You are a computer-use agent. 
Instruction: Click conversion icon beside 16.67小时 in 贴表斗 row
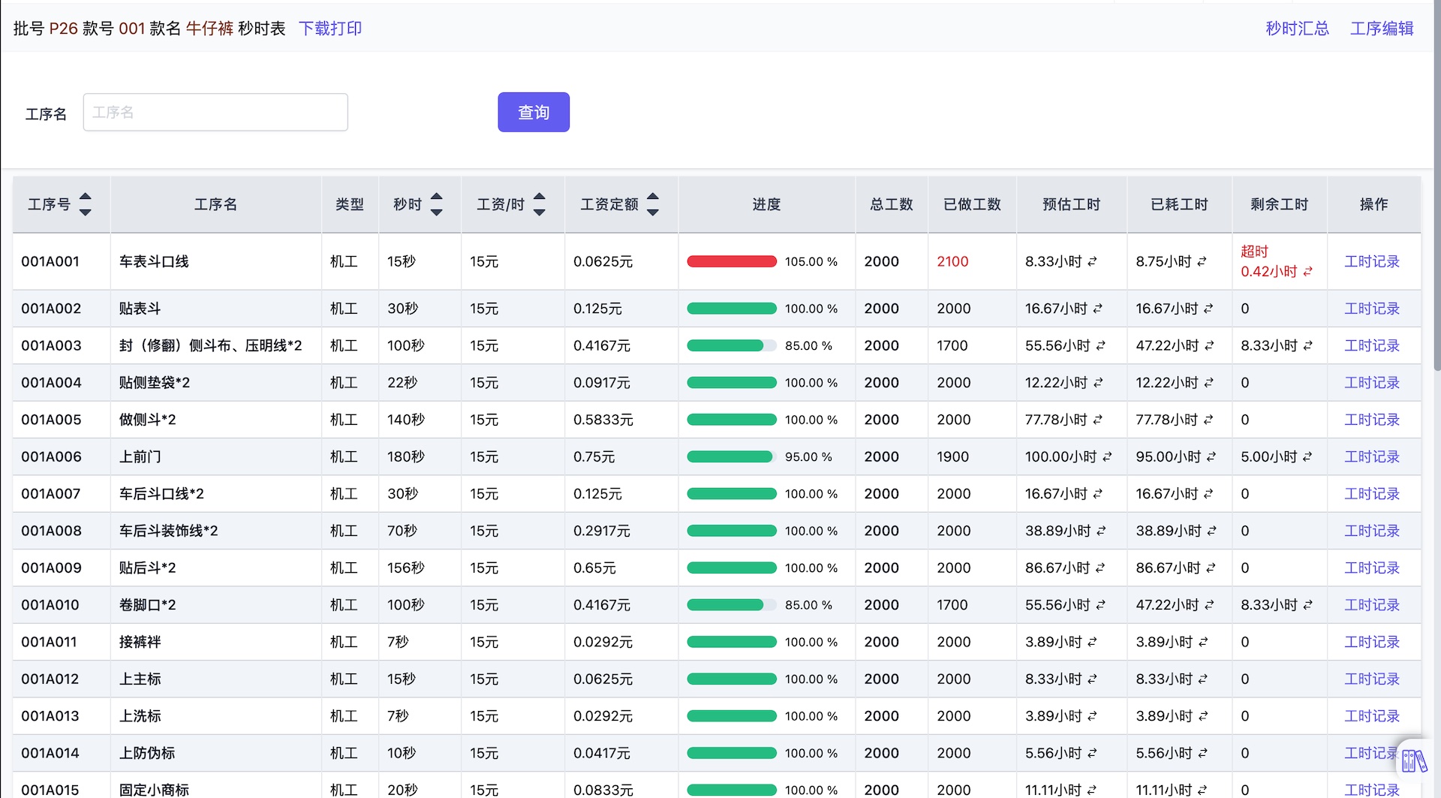click(1097, 309)
